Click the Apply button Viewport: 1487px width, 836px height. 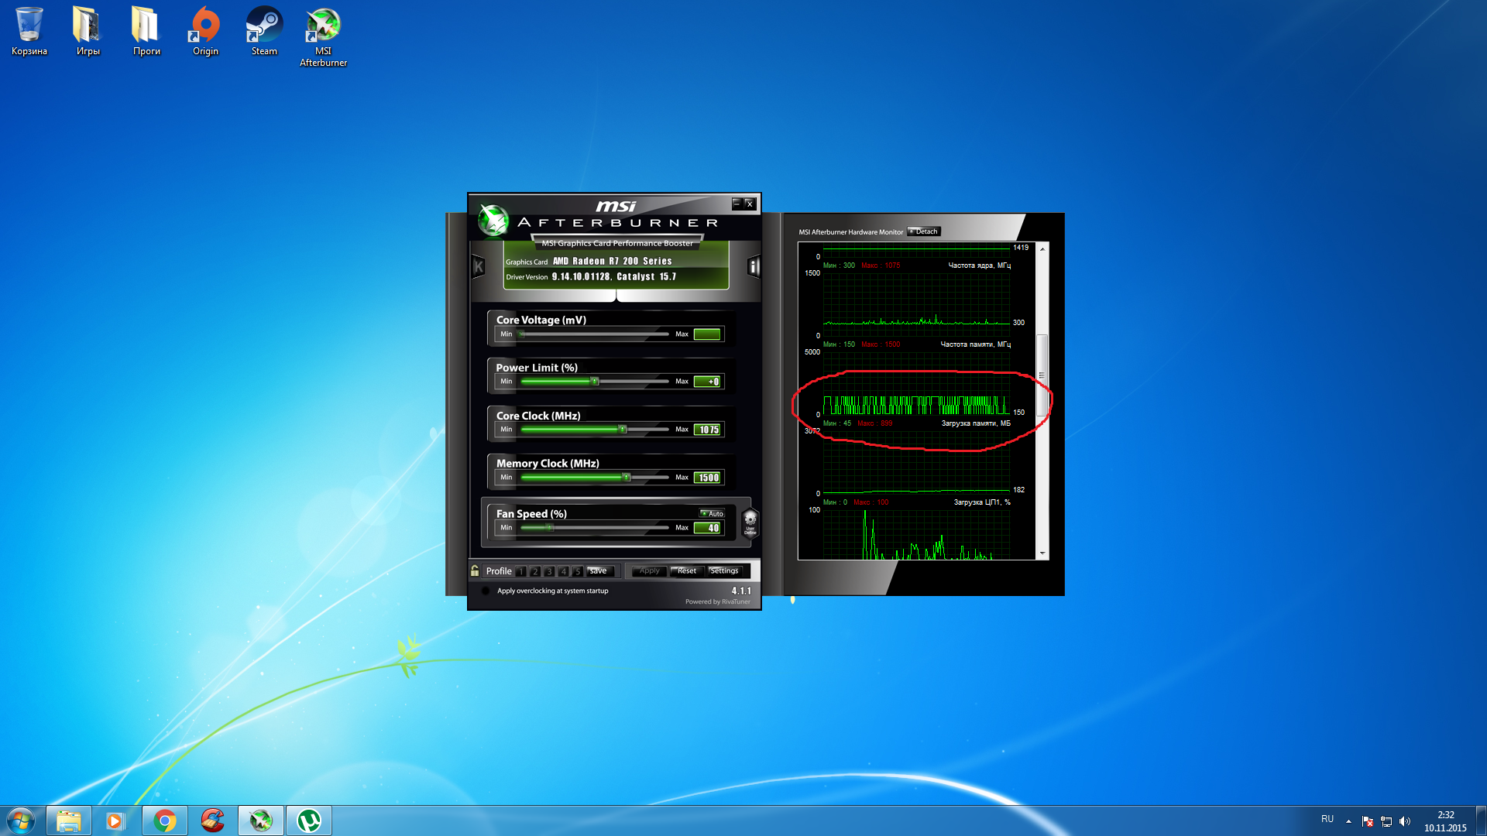(x=650, y=571)
